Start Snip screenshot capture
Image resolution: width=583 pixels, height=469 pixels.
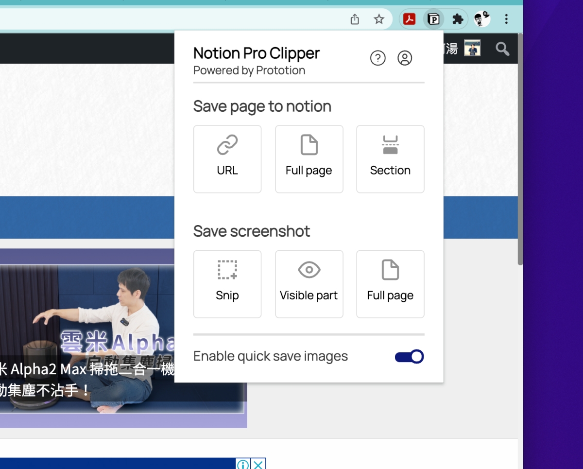coord(227,284)
